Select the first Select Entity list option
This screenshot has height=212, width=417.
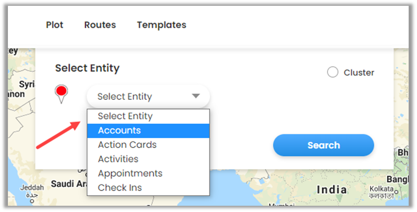(125, 116)
